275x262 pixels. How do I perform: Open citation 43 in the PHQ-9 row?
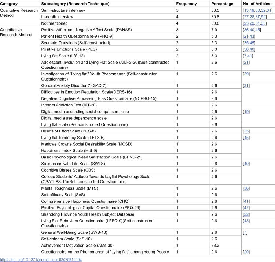coord(252,36)
